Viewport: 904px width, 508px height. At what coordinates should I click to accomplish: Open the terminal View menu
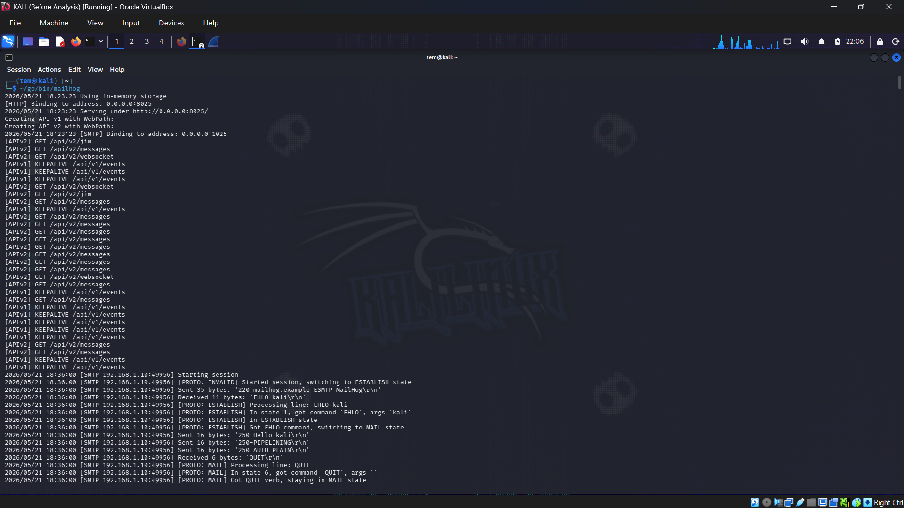(x=95, y=70)
